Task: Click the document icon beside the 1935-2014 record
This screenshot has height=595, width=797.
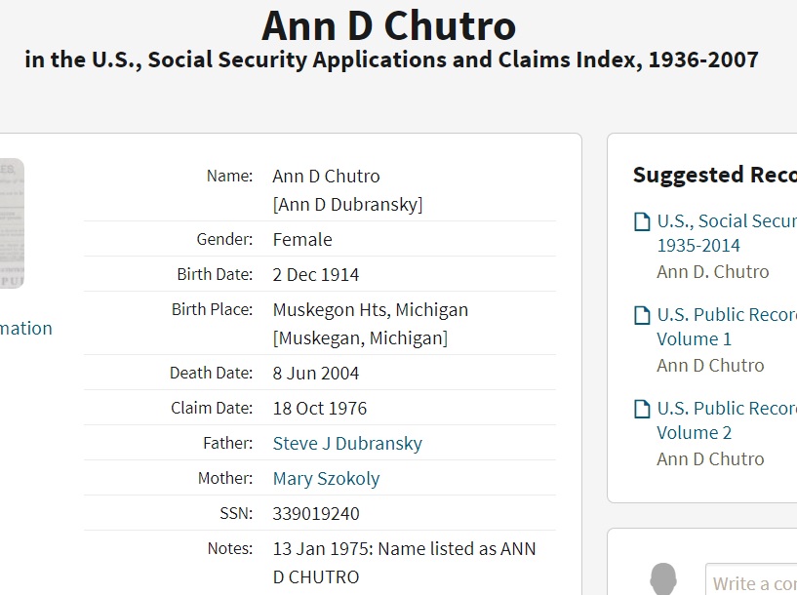Action: [x=642, y=221]
